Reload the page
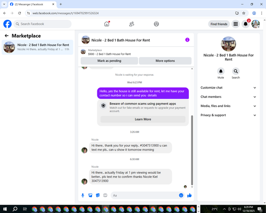 20,13
